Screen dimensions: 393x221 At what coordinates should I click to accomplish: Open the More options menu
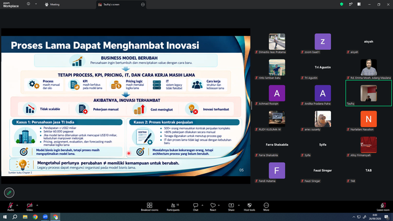(x=266, y=207)
